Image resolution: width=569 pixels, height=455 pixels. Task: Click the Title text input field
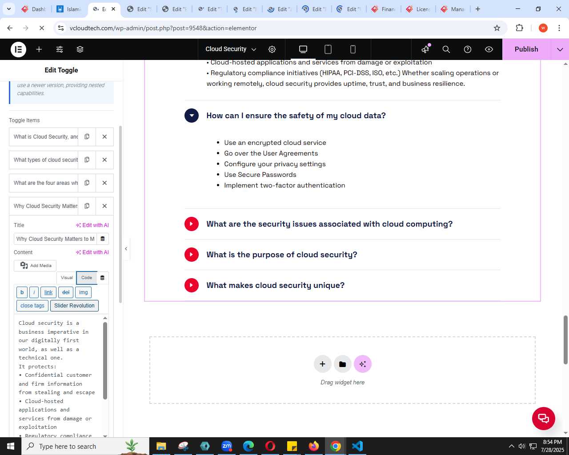point(55,239)
